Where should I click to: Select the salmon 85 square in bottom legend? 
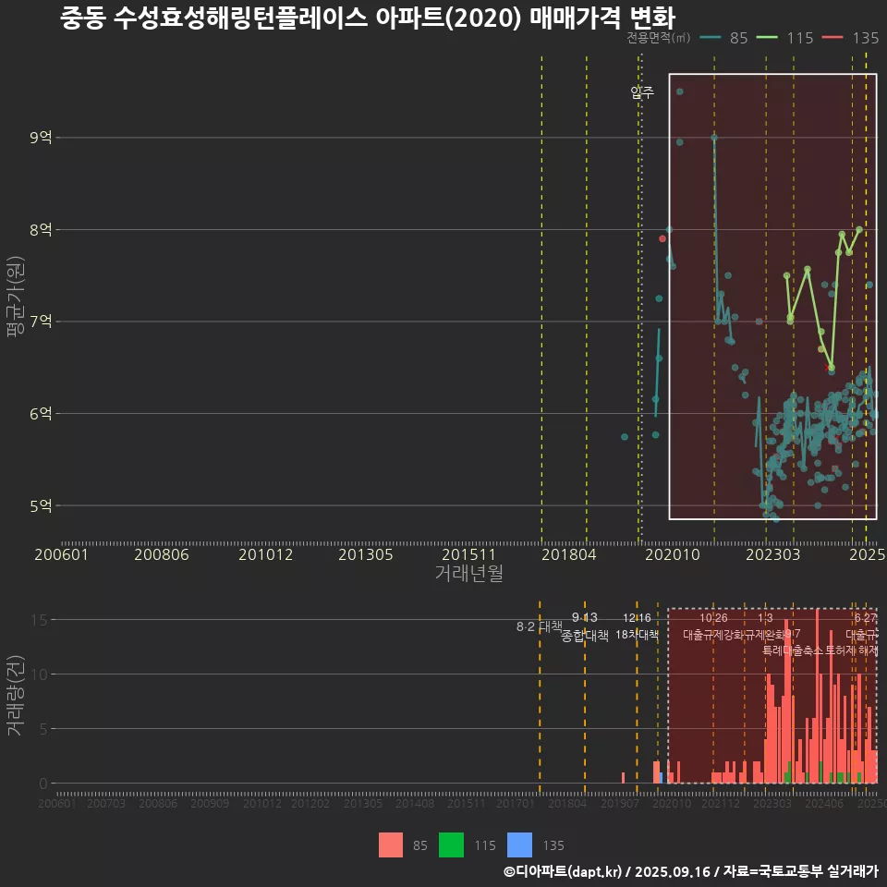391,845
